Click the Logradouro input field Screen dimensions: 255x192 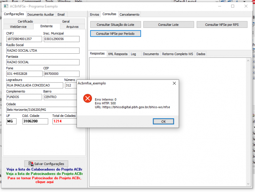pos(35,85)
